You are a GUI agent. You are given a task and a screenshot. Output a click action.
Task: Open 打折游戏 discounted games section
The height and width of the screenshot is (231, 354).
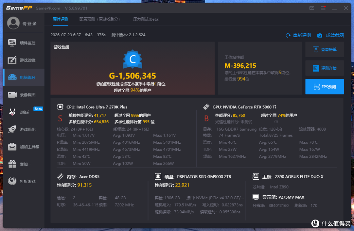pyautogui.click(x=24, y=181)
